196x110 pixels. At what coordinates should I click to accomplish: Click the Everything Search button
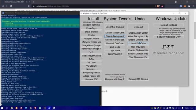click(91, 73)
